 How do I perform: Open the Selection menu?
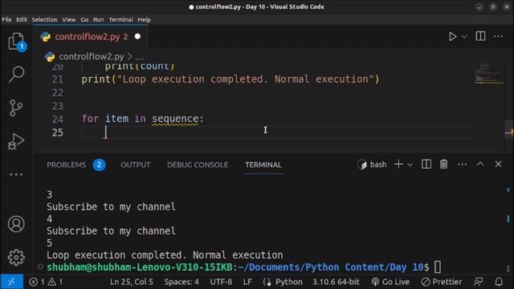45,19
